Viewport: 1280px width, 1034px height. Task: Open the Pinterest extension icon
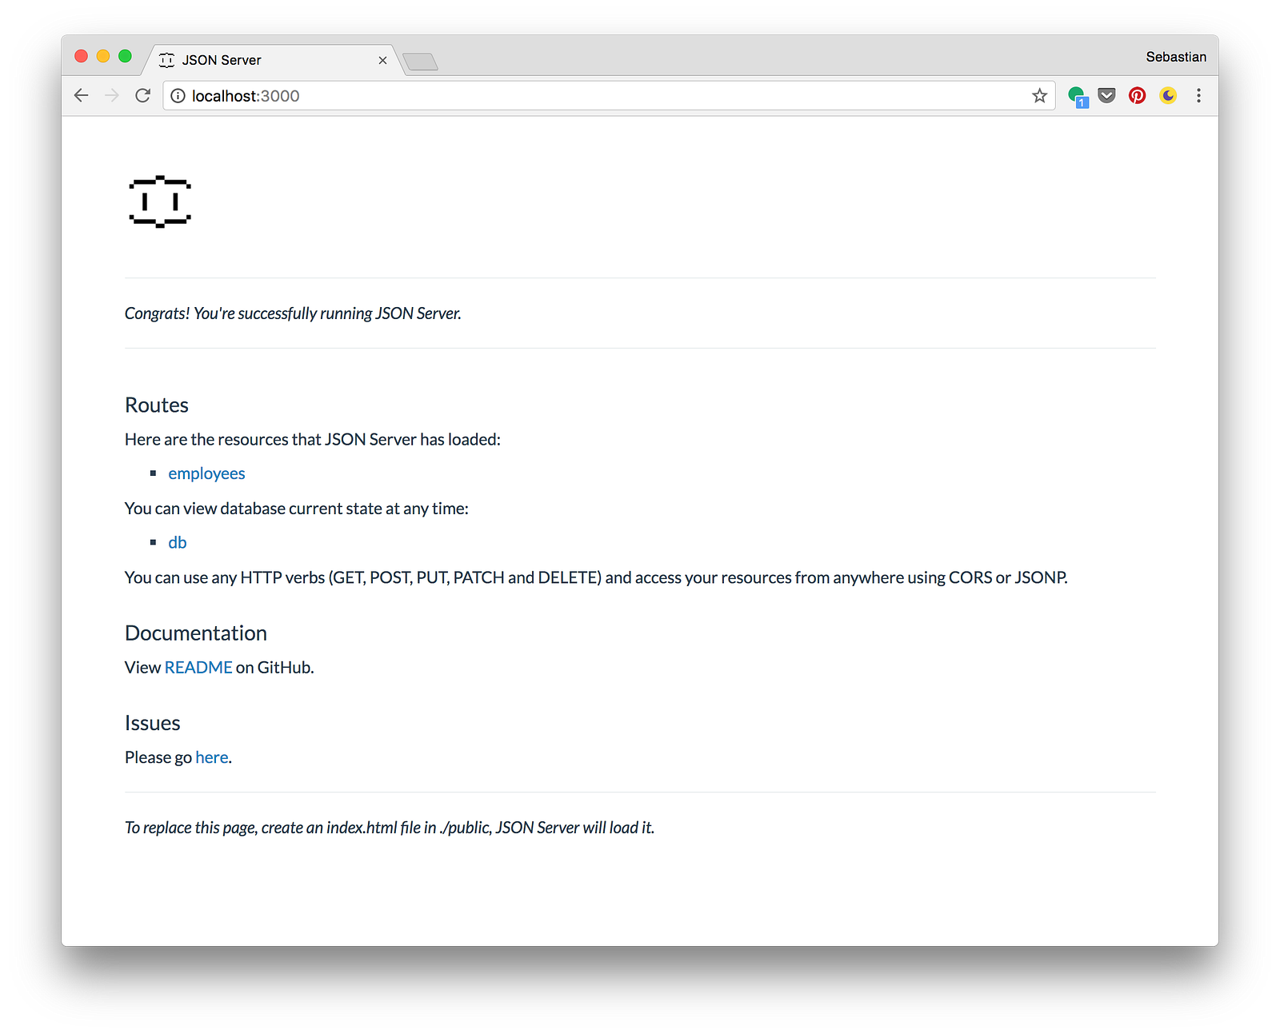coord(1137,96)
